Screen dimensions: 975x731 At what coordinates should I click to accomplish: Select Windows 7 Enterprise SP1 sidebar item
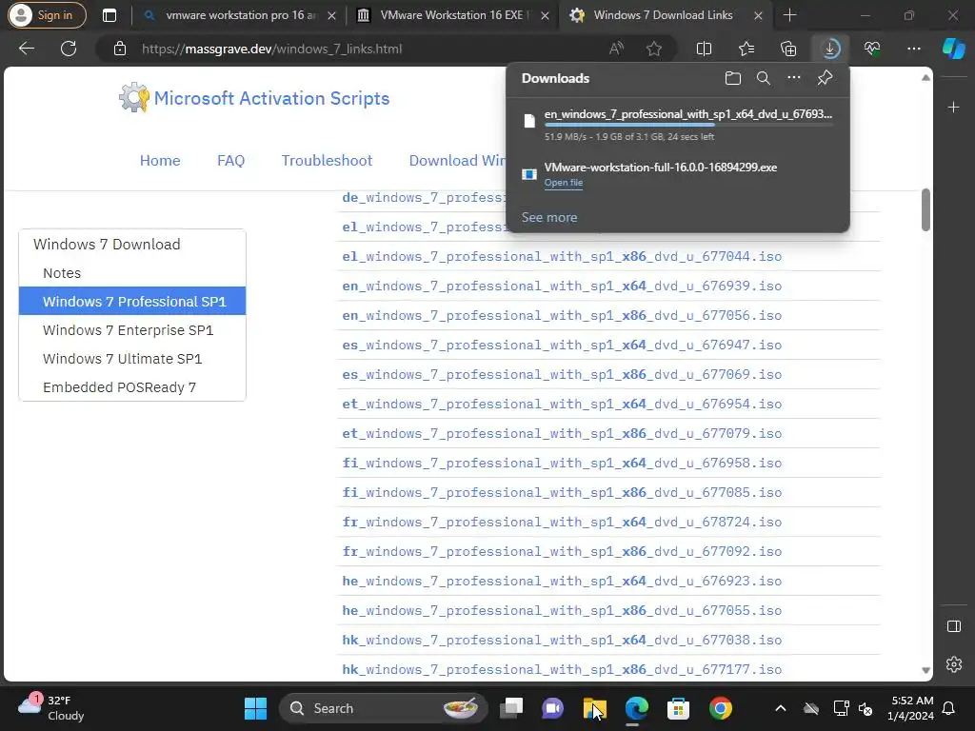coord(128,330)
